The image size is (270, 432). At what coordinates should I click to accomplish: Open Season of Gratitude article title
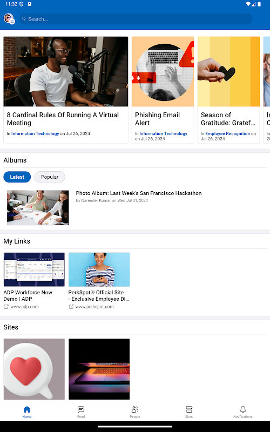tap(228, 119)
